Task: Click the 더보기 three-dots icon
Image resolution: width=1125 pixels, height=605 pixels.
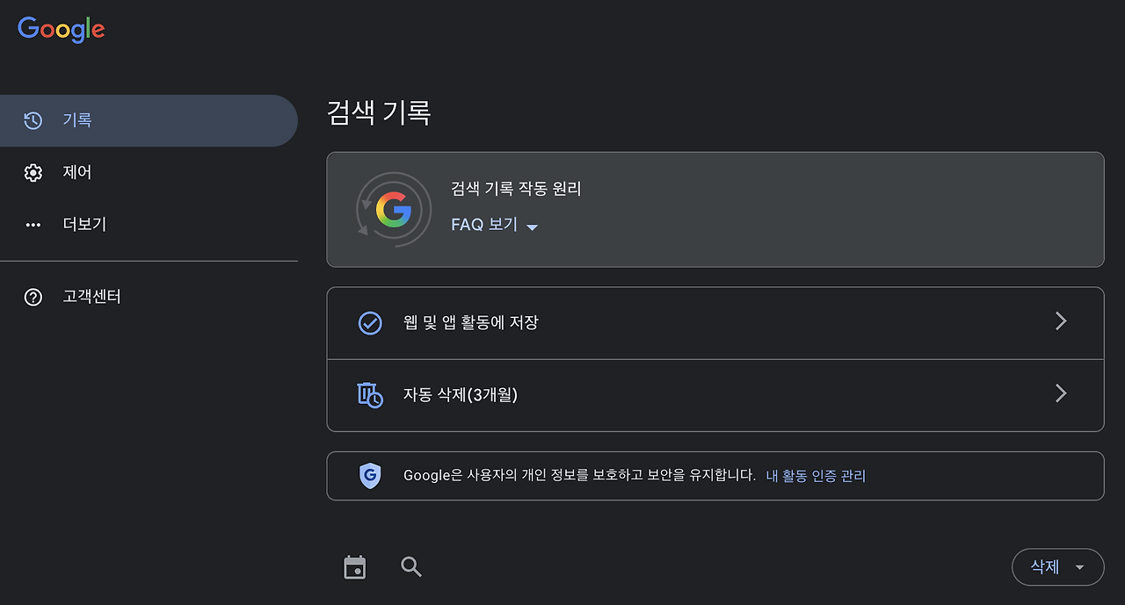Action: 33,225
